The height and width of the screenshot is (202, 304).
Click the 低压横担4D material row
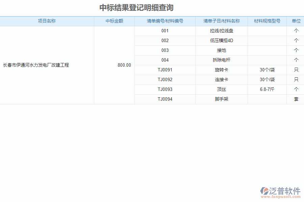pyautogui.click(x=221, y=40)
